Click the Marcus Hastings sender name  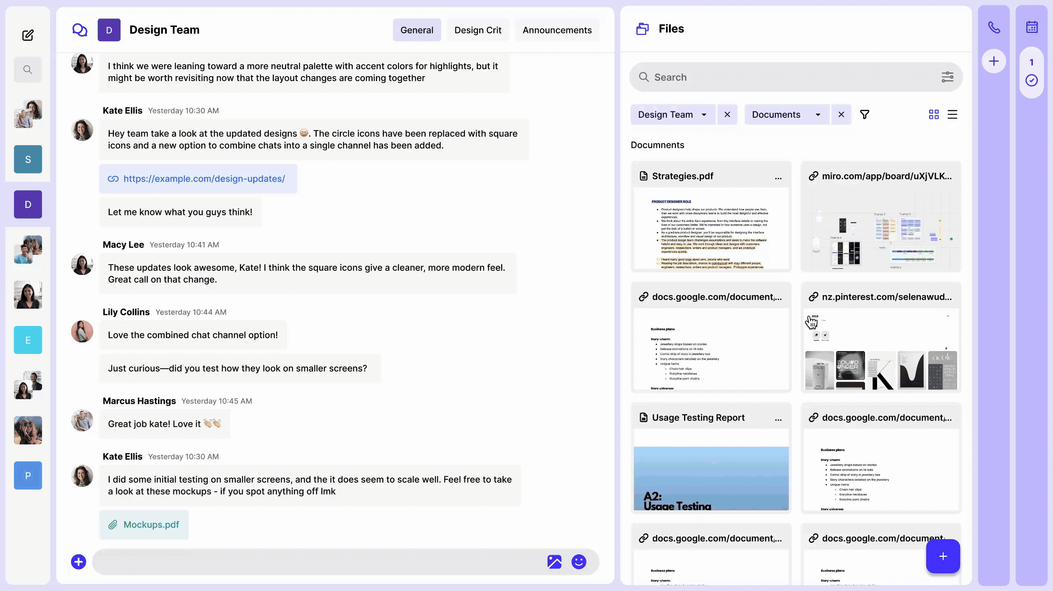139,401
